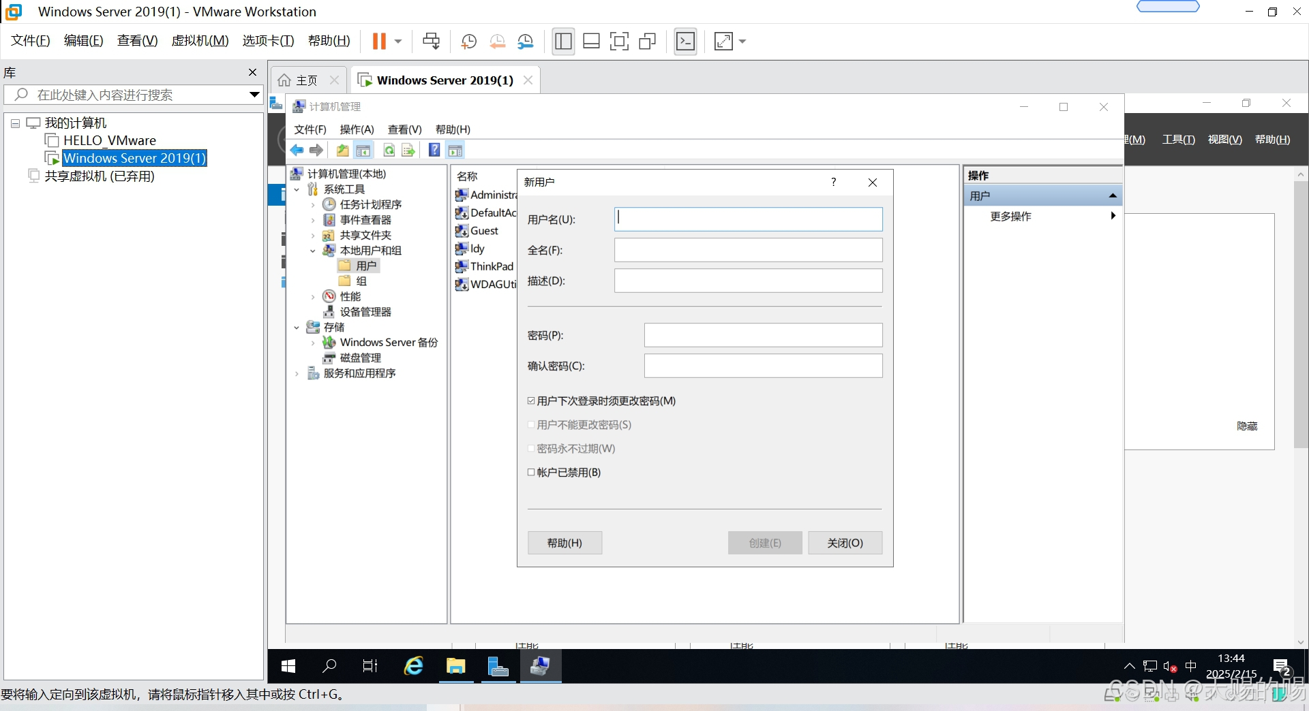Enable the 帐户已禁用 checkbox
Screen dimensions: 1309x711
point(531,473)
